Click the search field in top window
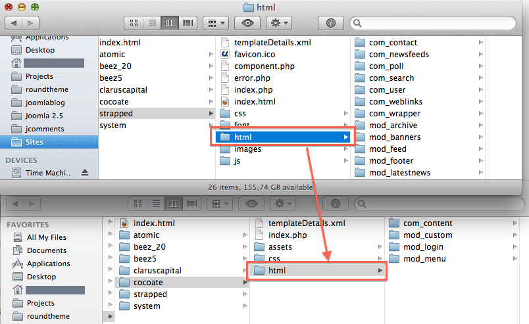The width and height of the screenshot is (529, 324). 434,23
